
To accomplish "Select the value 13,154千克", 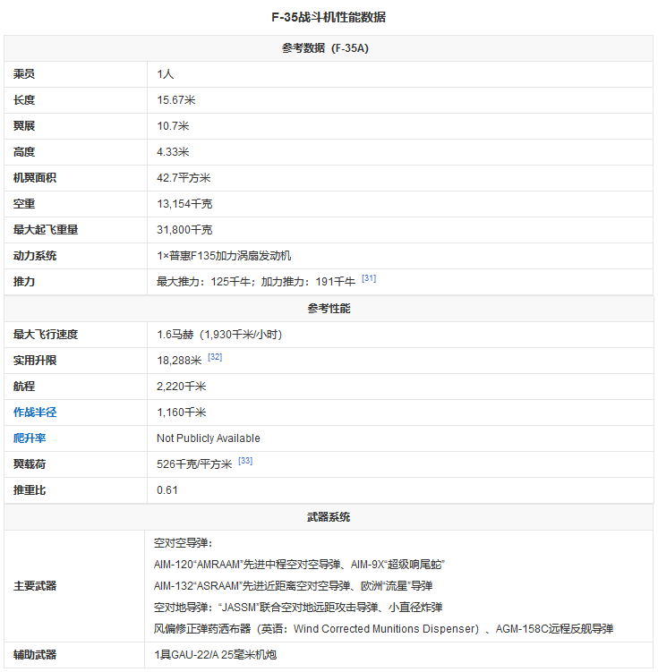I will pos(184,204).
